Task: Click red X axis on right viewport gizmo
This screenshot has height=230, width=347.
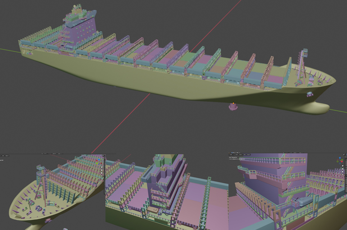Action: point(342,161)
